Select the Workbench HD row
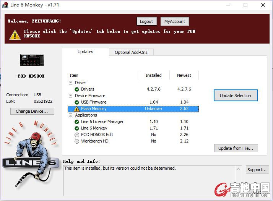Image resolution: width=273 pixels, height=201 pixels. click(x=133, y=141)
